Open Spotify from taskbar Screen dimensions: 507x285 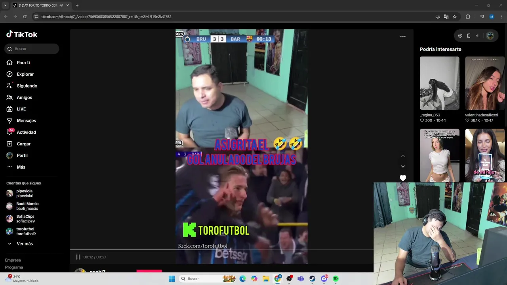[335, 279]
